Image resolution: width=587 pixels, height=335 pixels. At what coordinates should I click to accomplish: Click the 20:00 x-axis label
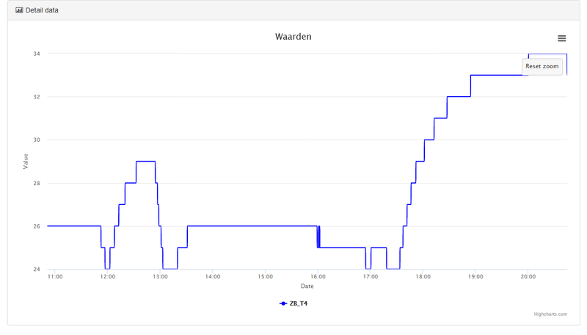point(528,277)
